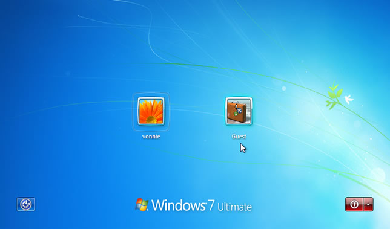Click the highlighted frame around the vonnie tile
The image size is (390, 229).
[x=151, y=112]
